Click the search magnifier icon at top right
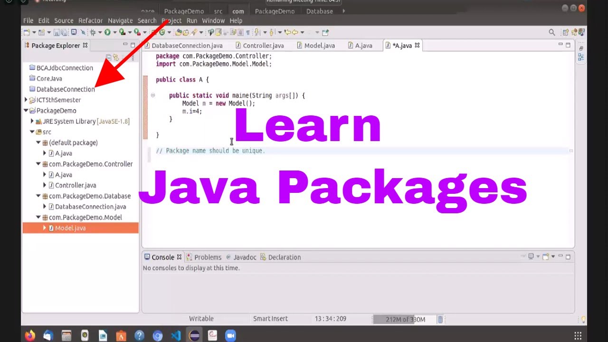This screenshot has height=342, width=608. coord(552,32)
